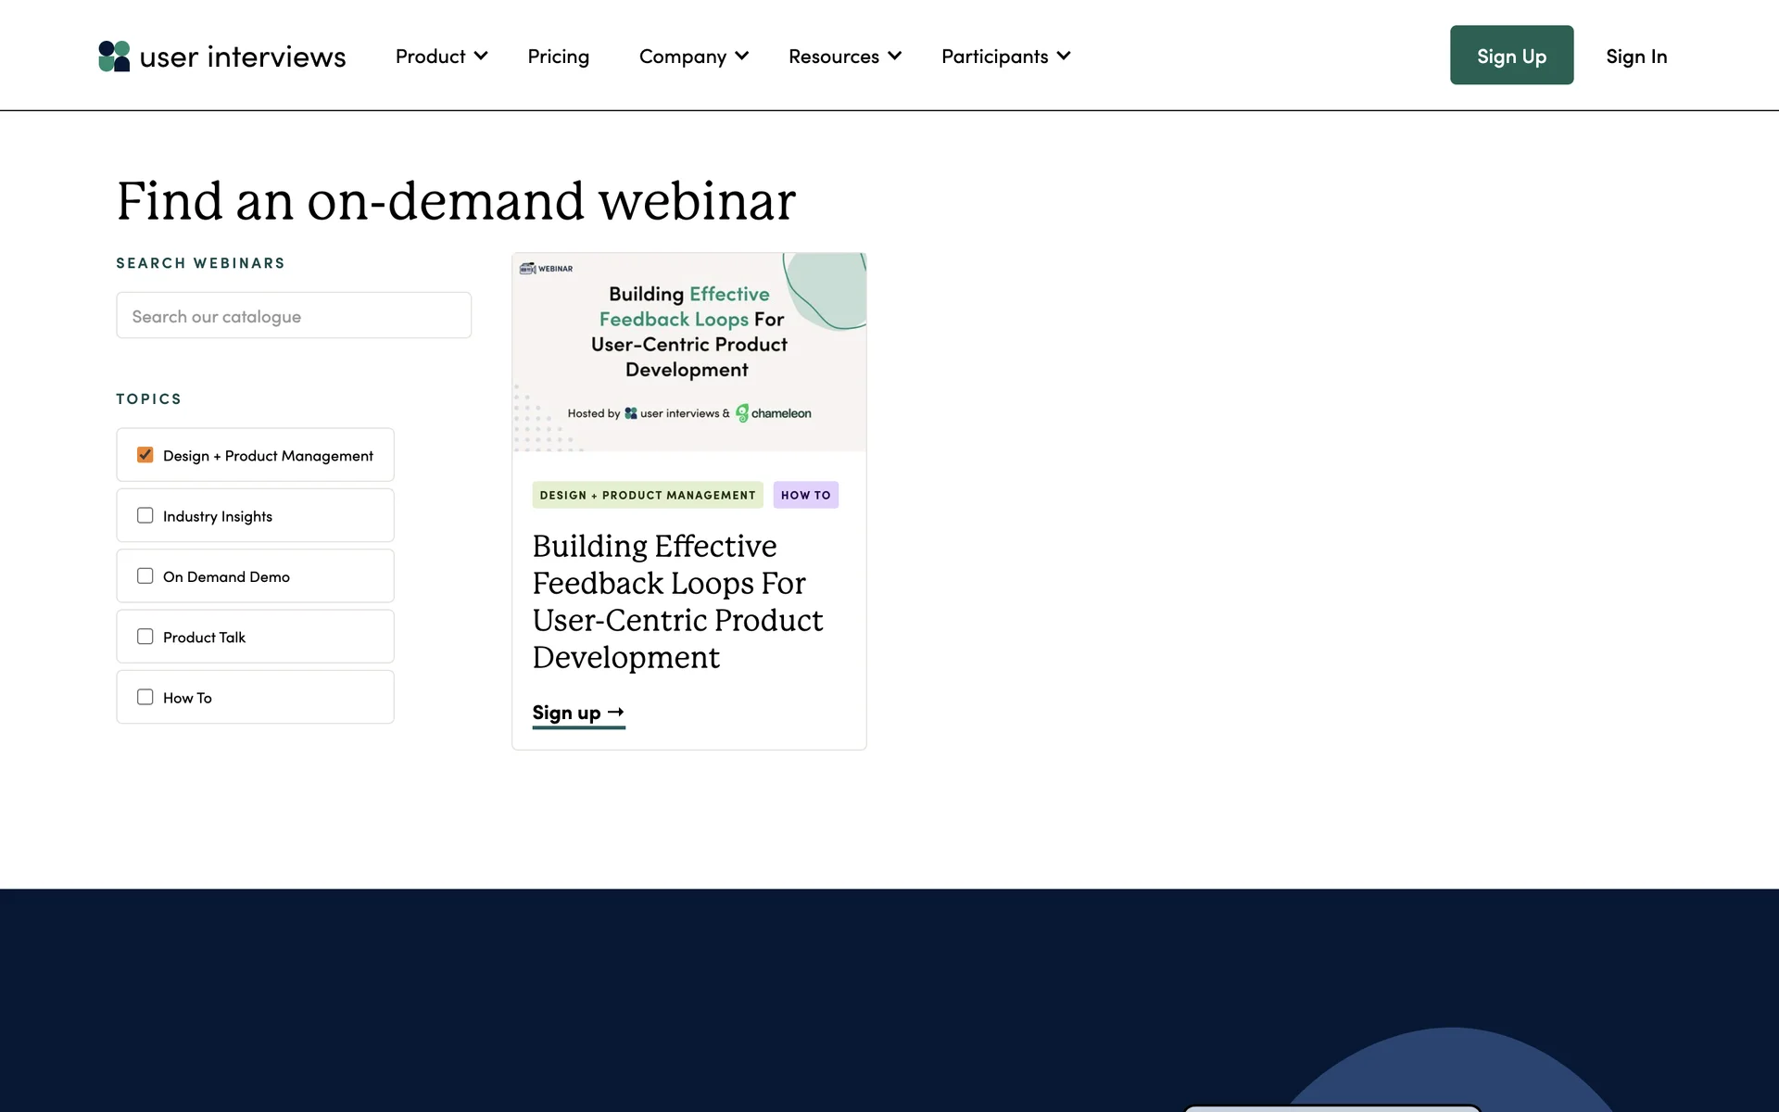The height and width of the screenshot is (1112, 1779).
Task: Click the Sign In link
Action: (1635, 57)
